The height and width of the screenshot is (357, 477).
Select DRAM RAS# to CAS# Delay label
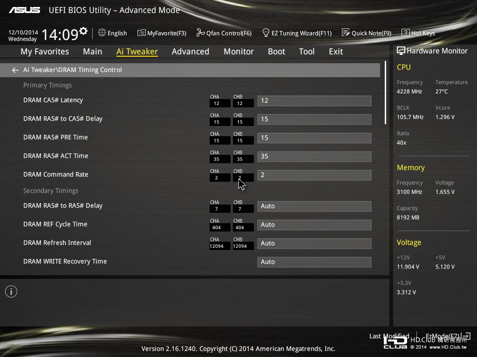pyautogui.click(x=63, y=119)
